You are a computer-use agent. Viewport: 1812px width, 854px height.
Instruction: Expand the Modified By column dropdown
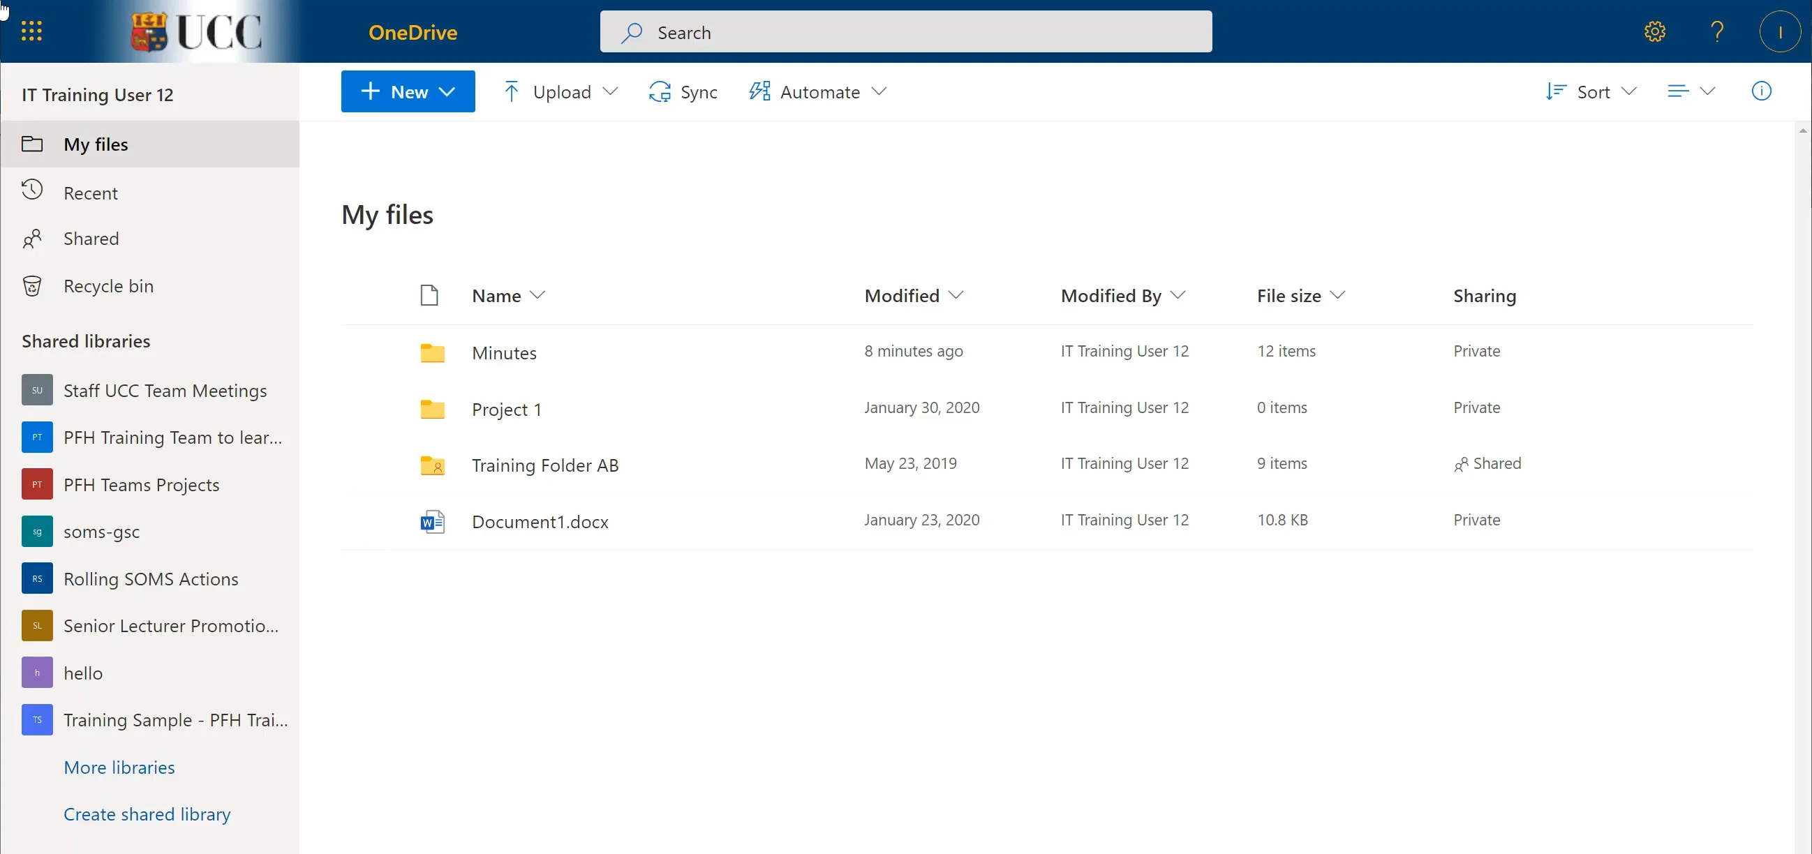pyautogui.click(x=1178, y=295)
